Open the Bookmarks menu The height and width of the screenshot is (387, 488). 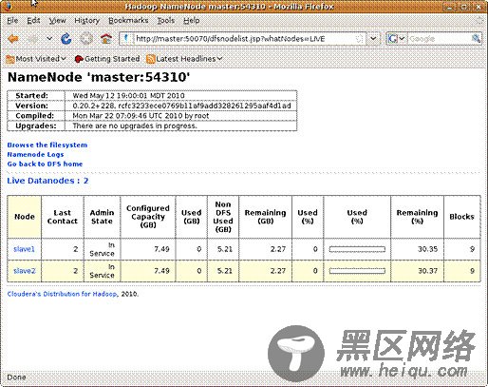coord(128,21)
